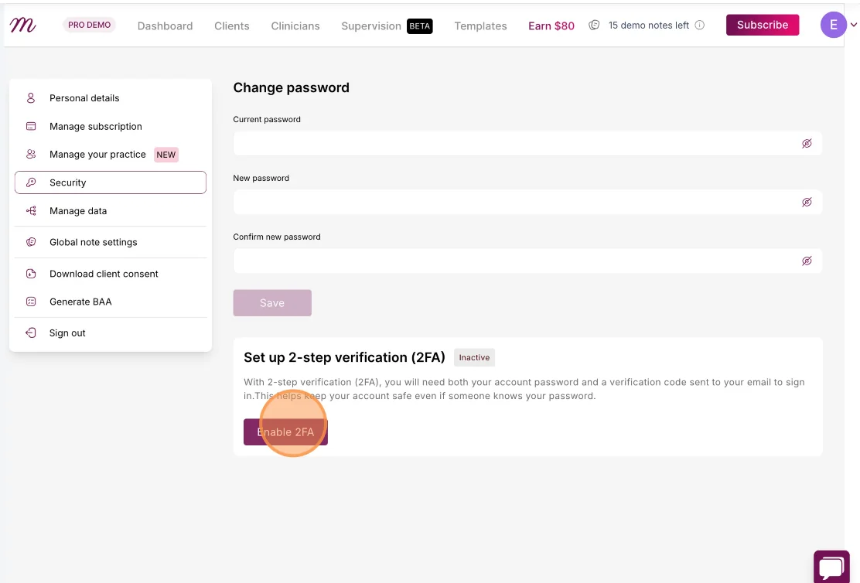
Task: Click the info icon beside demo notes
Action: (x=699, y=25)
